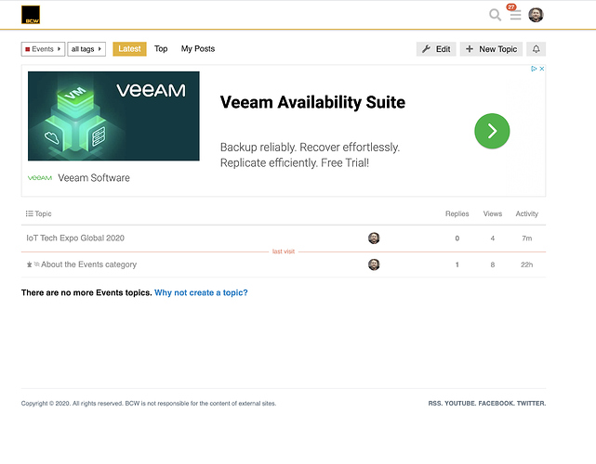The image size is (596, 464).
Task: Toggle bulk select list icon beside Topic
Action: click(x=29, y=213)
